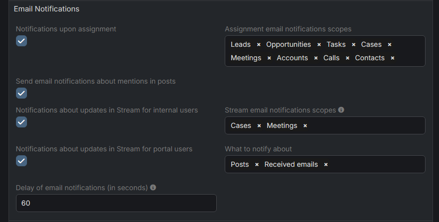Remove Accounts from assignment scopes
Image resolution: width=439 pixels, height=222 pixels.
(x=316, y=58)
